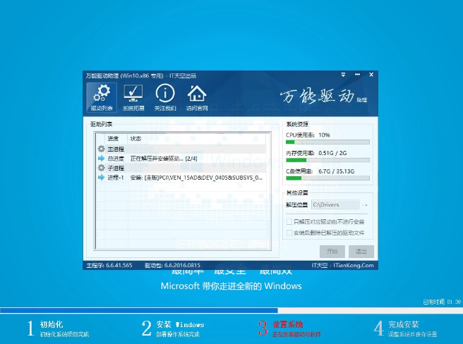
Task: Click the 解压位置 C:\Drivers path field
Action: (x=335, y=204)
